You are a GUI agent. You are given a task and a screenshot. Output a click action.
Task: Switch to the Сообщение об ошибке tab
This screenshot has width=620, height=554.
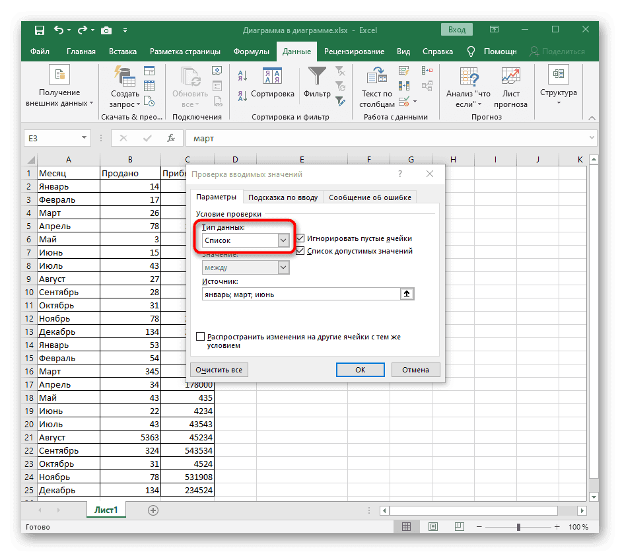(x=370, y=197)
